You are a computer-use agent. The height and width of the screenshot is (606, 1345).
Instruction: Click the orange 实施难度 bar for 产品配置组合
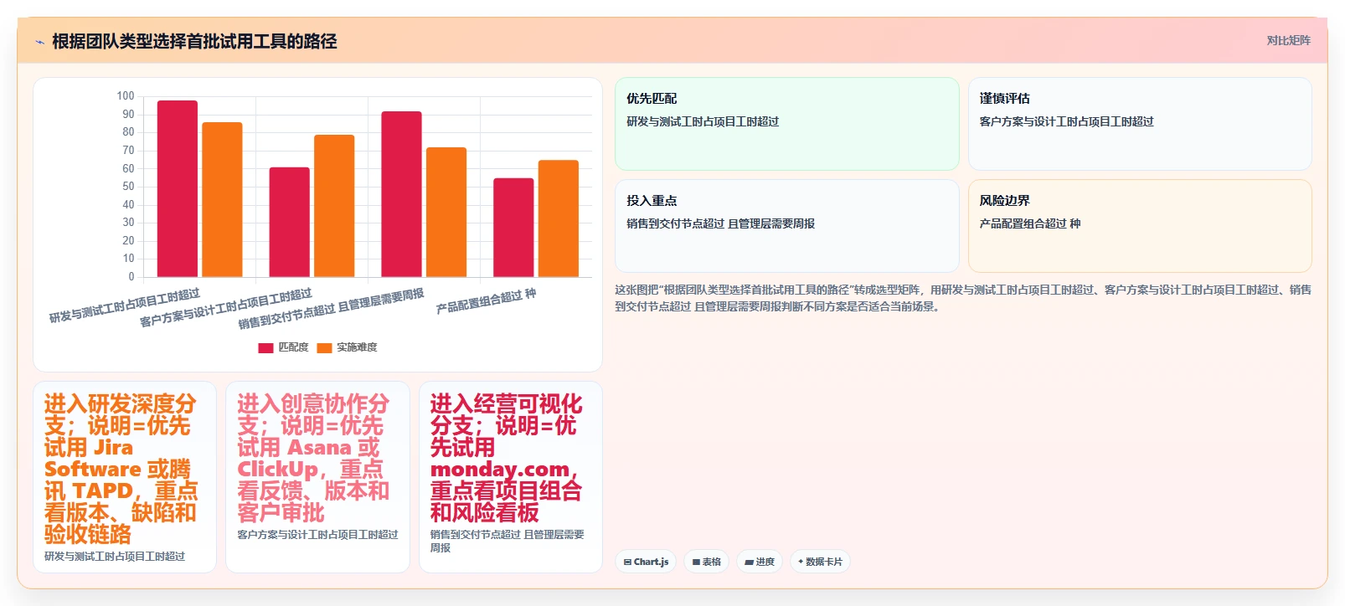[559, 218]
